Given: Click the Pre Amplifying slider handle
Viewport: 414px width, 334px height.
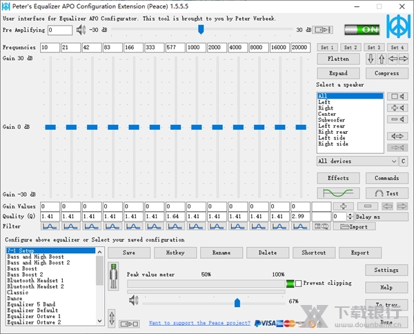Looking at the screenshot, I should pos(201,29).
